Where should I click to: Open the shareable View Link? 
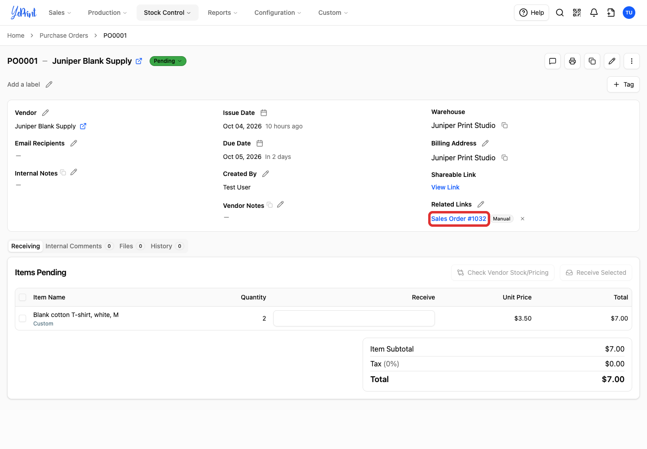point(445,187)
